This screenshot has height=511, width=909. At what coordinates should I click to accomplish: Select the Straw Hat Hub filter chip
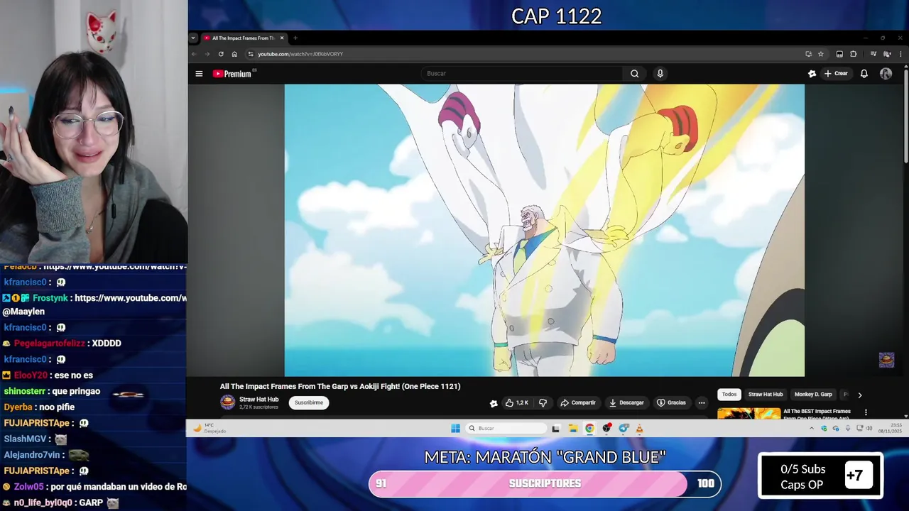click(x=766, y=395)
